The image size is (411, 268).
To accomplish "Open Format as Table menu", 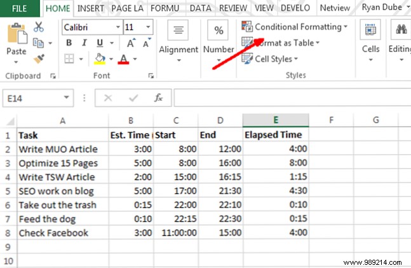I will pyautogui.click(x=281, y=43).
